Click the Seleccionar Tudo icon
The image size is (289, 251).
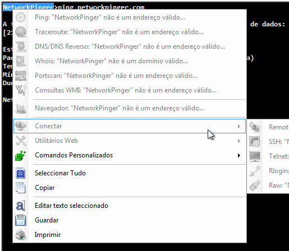(x=21, y=173)
